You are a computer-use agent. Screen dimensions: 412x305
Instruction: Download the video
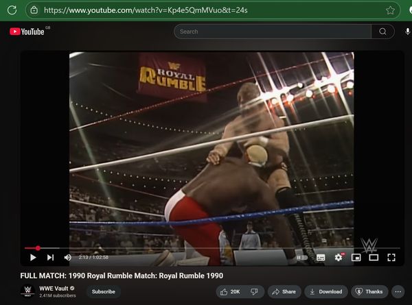(325, 291)
